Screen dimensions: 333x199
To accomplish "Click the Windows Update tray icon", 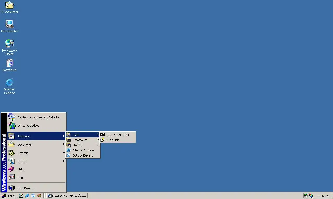I will coord(311,196).
